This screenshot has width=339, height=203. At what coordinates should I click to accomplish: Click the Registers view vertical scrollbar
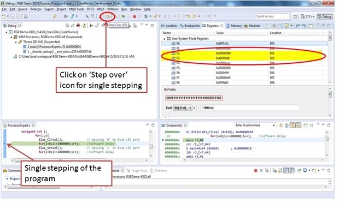tap(330, 57)
